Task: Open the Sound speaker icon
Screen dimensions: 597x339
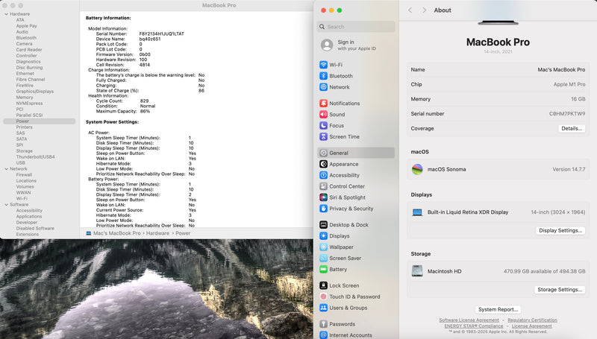Action: tap(323, 114)
